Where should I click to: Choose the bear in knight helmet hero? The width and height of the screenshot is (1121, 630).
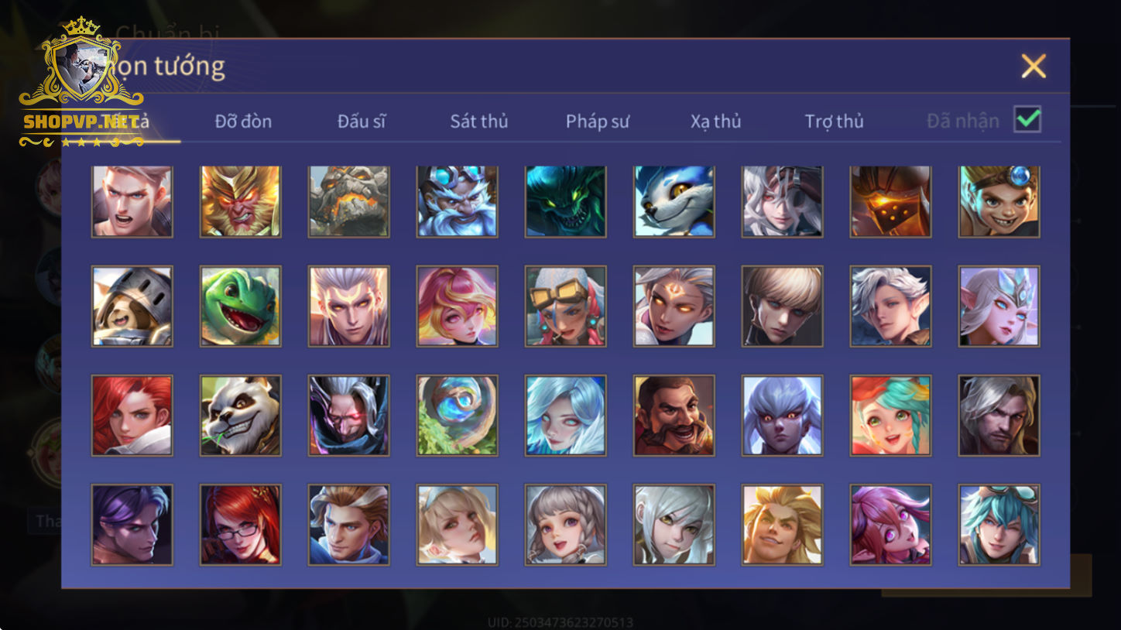[x=132, y=306]
